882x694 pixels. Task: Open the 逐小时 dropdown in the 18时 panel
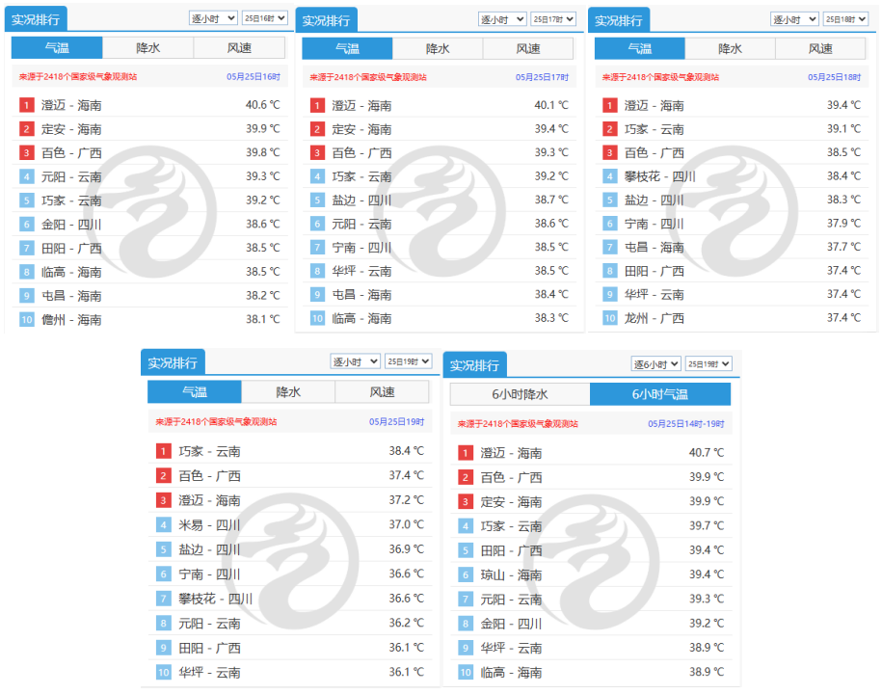[794, 19]
